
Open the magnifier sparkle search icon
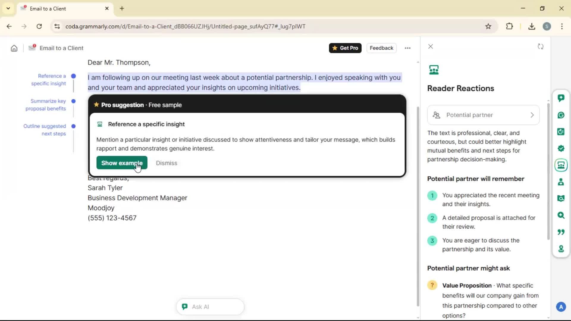(x=561, y=215)
